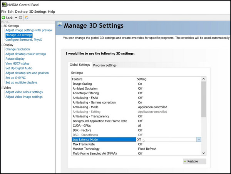Select Background Application Max Frame Rate row
Screen dimensions: 231x174
(x=136, y=121)
